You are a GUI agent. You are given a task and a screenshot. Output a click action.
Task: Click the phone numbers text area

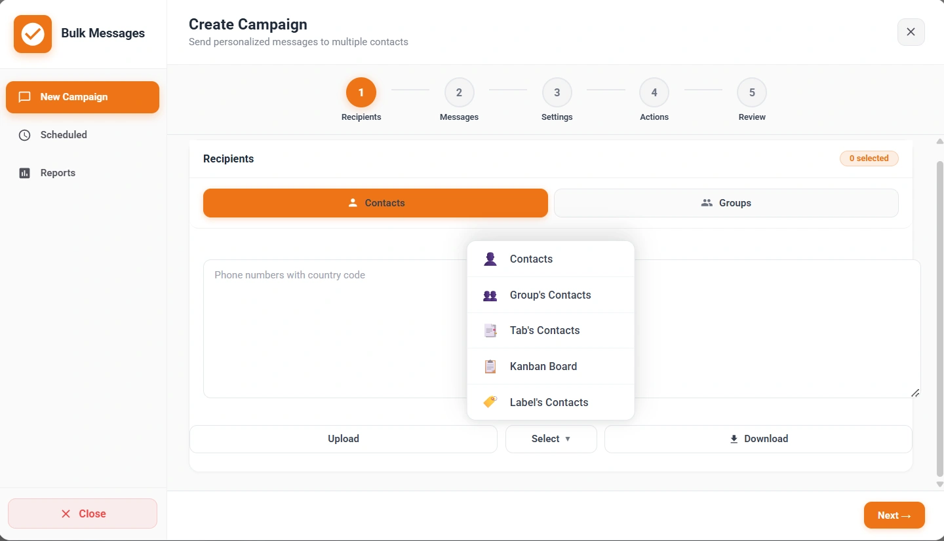pyautogui.click(x=562, y=329)
